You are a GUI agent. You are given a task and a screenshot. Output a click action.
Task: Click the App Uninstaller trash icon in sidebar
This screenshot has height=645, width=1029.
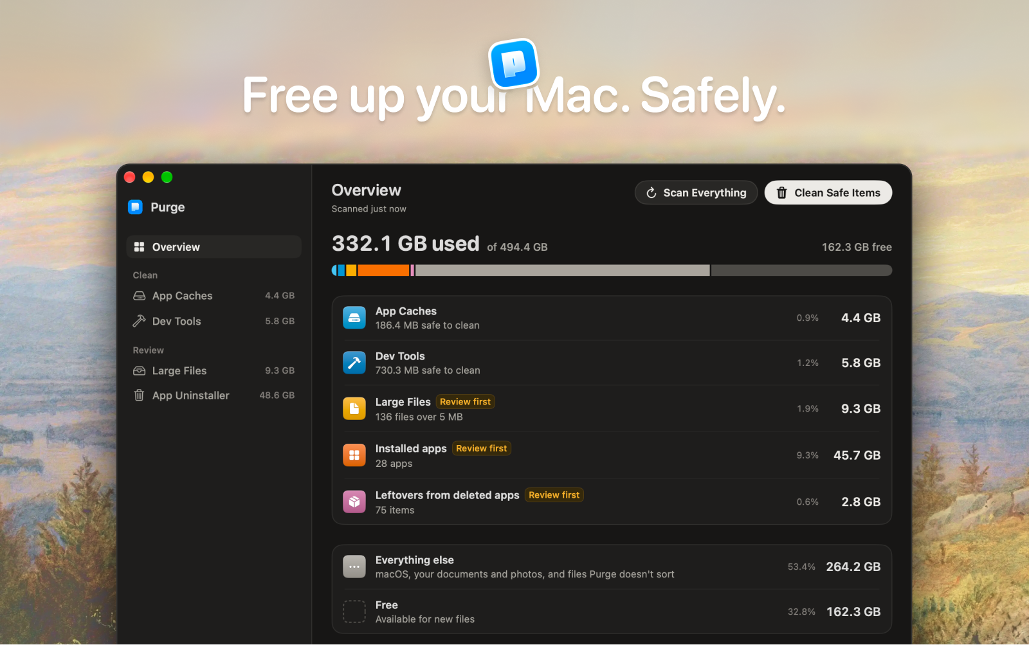[139, 395]
